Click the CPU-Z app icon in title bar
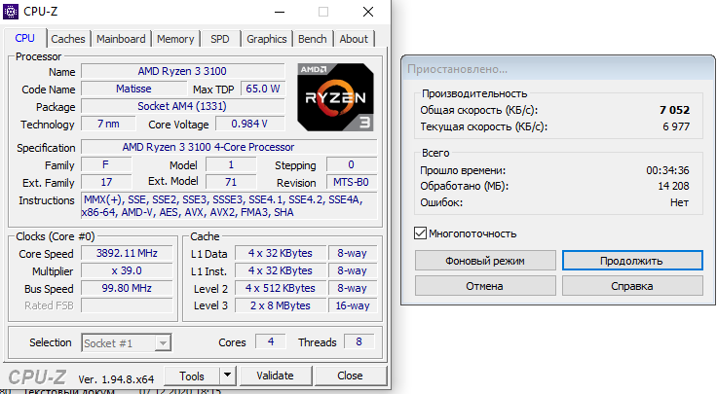This screenshot has height=394, width=717. pos(11,12)
